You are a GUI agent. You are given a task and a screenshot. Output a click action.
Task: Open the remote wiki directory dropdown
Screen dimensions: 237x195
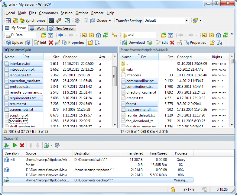click(x=157, y=35)
